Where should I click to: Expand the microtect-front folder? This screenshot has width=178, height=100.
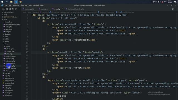tap(9, 12)
